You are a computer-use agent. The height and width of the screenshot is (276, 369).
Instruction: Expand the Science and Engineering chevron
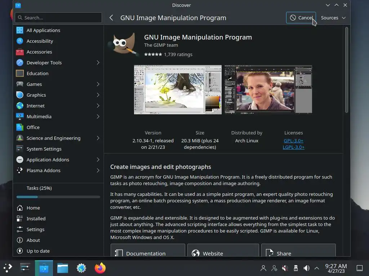tap(98, 138)
